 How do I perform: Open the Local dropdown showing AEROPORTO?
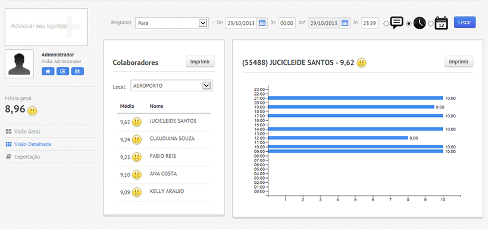coord(171,85)
